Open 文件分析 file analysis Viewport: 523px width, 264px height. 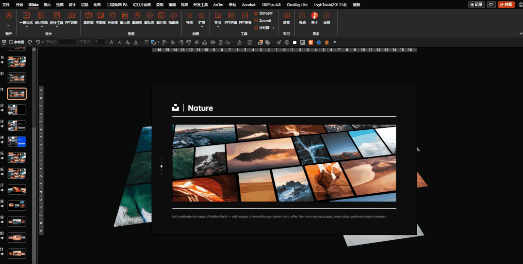[x=263, y=13]
